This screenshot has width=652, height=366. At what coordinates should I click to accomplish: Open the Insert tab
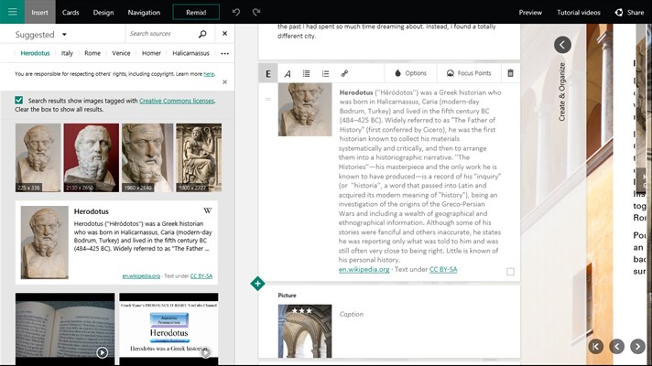39,12
